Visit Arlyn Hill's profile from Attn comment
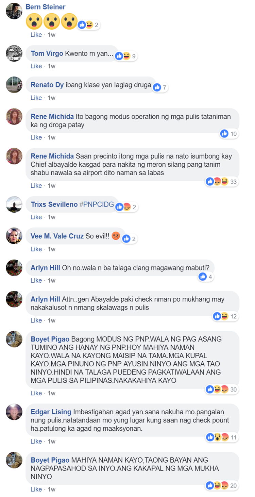 (45, 299)
